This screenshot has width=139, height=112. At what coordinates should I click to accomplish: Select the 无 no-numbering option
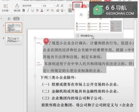tap(81, 15)
